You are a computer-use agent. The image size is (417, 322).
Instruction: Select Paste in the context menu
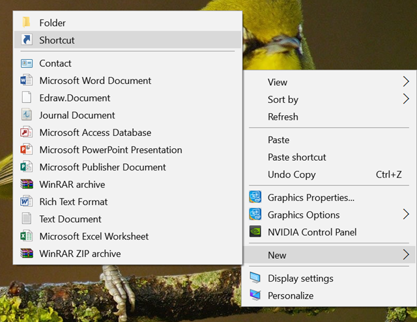click(x=329, y=139)
